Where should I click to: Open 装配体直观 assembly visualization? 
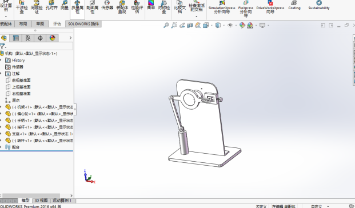click(122, 7)
